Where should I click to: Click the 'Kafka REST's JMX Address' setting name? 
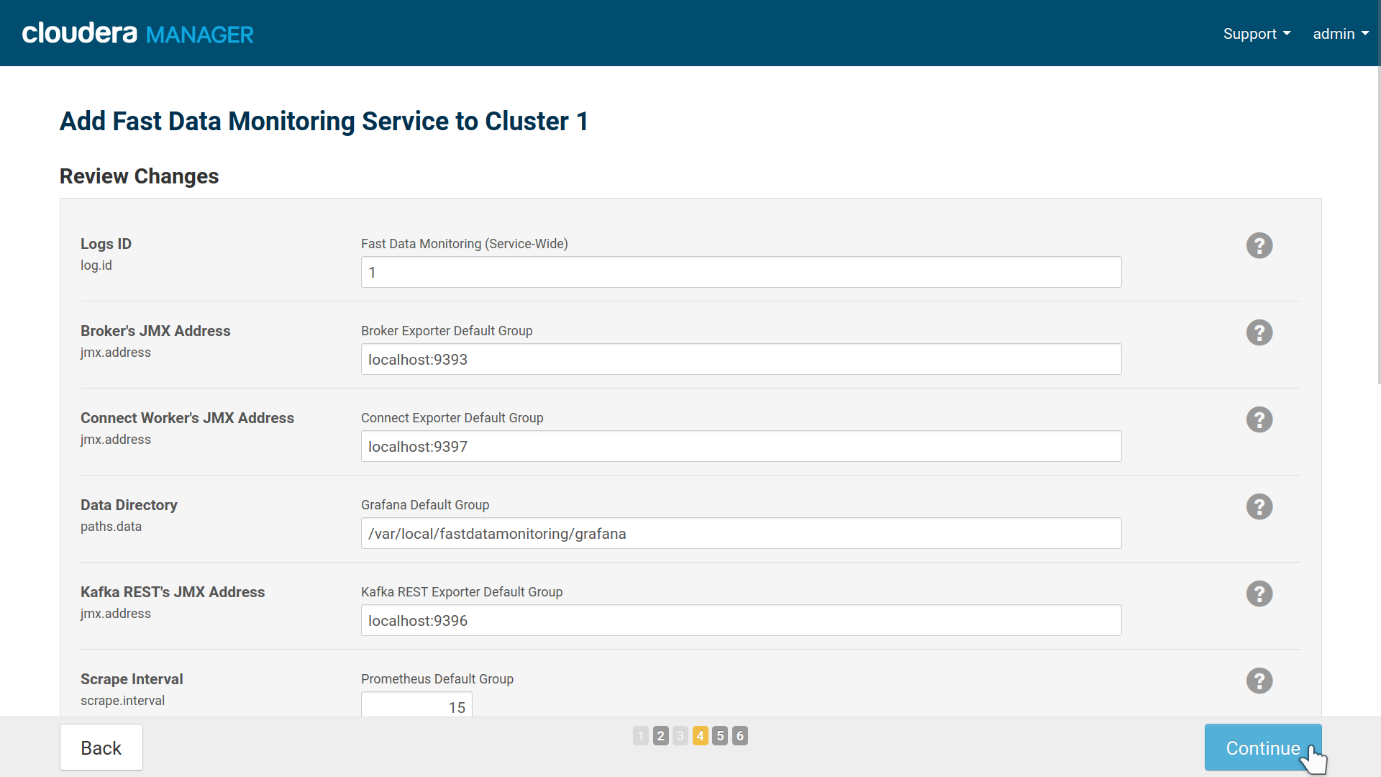173,592
